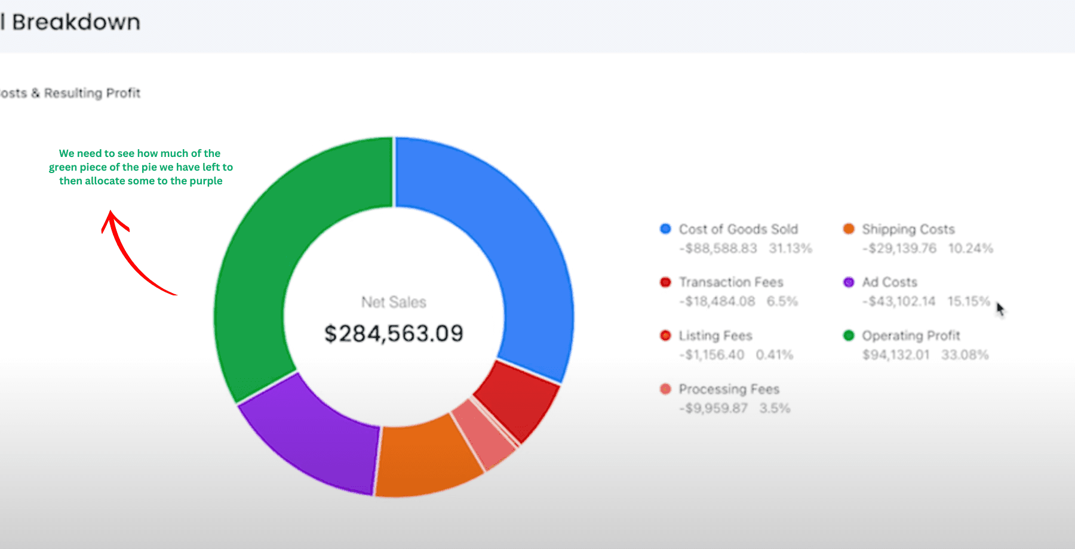Select the Shipping Costs legend label

tap(908, 229)
